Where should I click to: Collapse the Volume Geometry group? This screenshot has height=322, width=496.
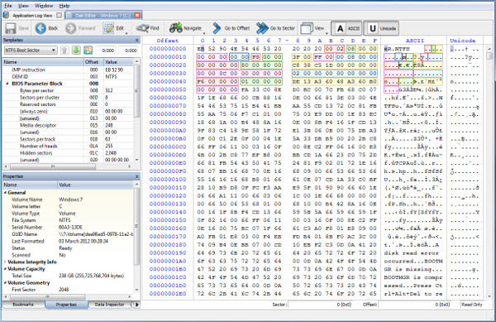pyautogui.click(x=5, y=283)
